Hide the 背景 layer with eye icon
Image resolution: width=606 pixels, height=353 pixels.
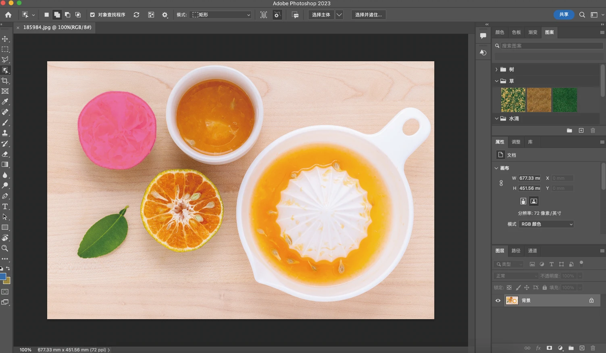click(498, 301)
